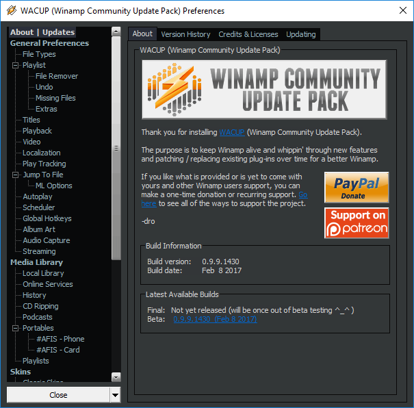414x408 pixels.
Task: Open Localization settings
Action: click(x=42, y=153)
